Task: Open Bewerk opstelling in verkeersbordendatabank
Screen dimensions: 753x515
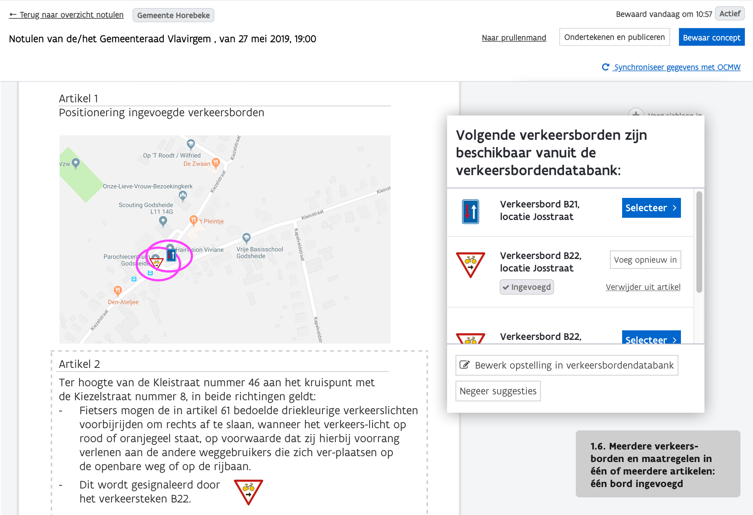Action: [567, 365]
